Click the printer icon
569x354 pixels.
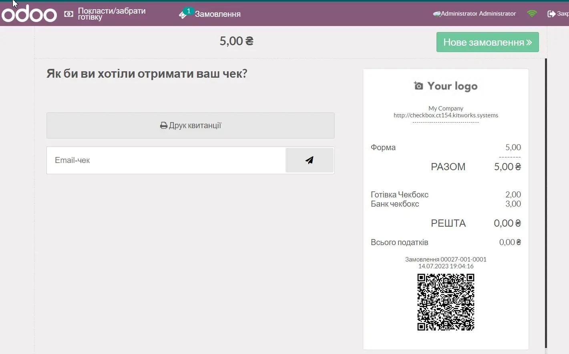point(163,126)
